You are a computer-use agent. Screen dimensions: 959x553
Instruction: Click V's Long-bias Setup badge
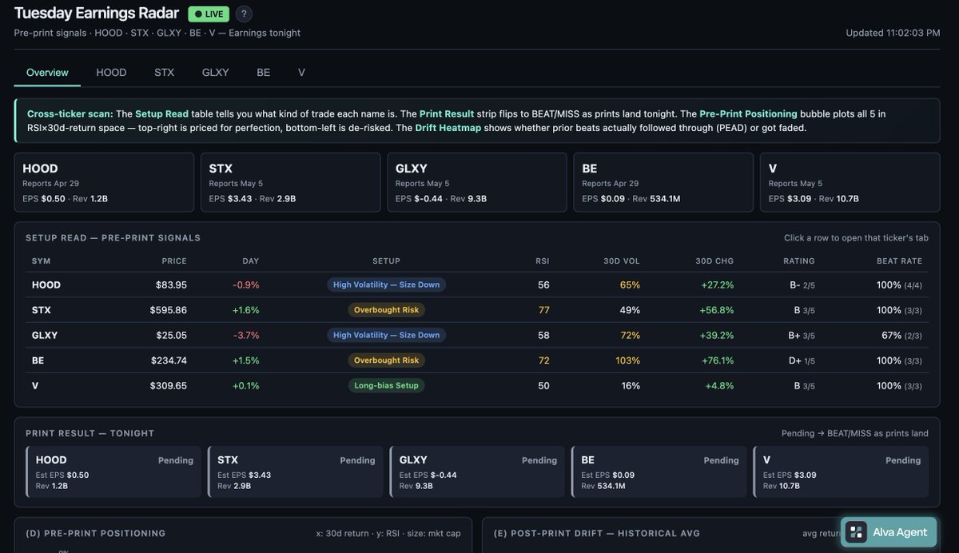[386, 385]
